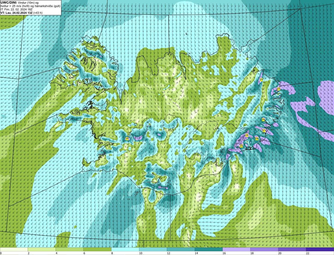Click the 20–22 m/s violet legend swatch

click(x=292, y=250)
